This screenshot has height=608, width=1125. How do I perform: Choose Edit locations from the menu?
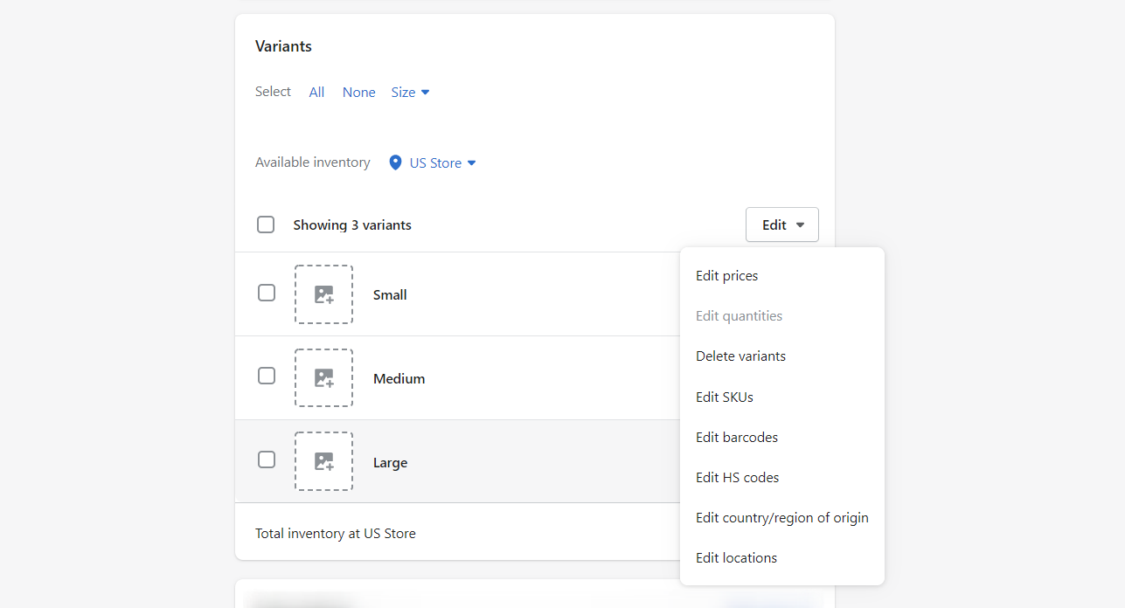tap(735, 557)
